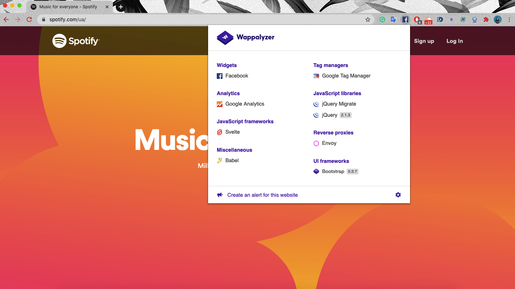Open Wappalyzer settings gear
Viewport: 515px width, 289px height.
point(398,195)
